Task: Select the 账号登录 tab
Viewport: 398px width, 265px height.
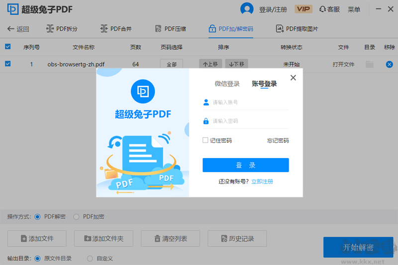Action: click(x=264, y=84)
